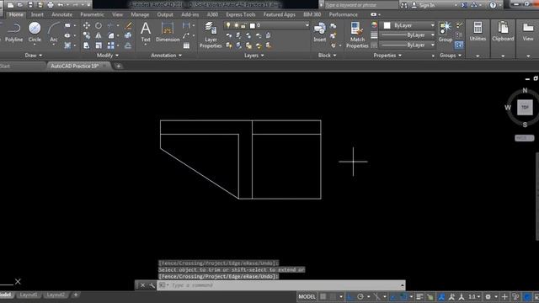
Task: Select the Scale tool in Modify
Action: pyautogui.click(x=99, y=45)
